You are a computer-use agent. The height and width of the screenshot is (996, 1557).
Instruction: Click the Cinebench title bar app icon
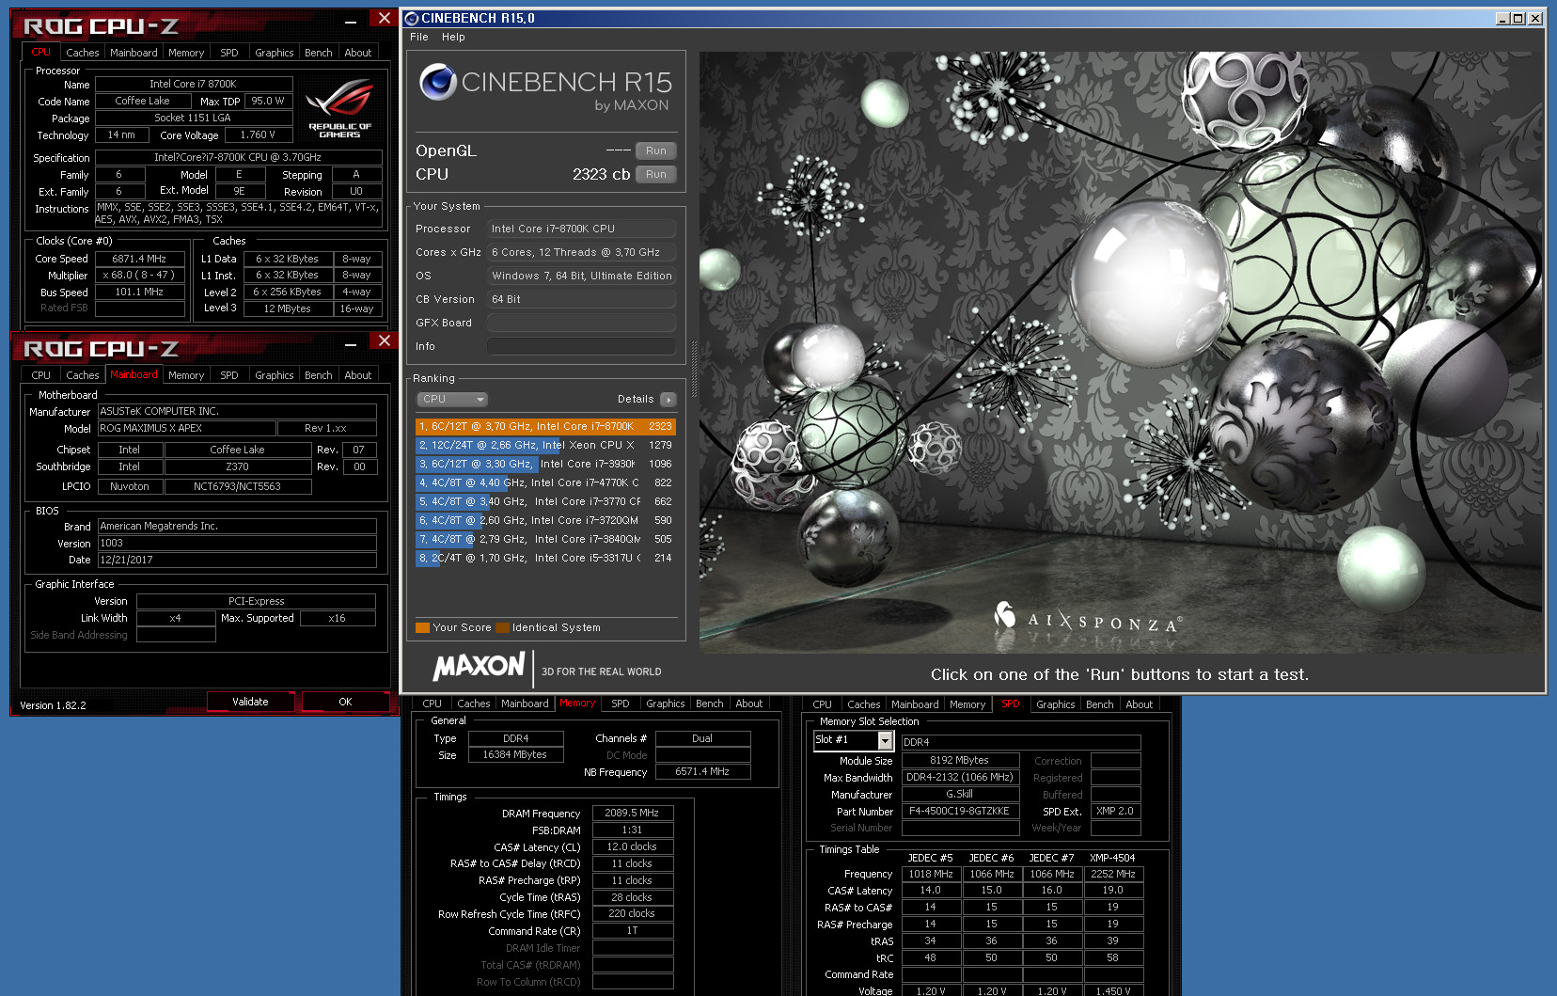[411, 18]
